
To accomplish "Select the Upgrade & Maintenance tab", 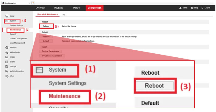I will tap(48, 14).
